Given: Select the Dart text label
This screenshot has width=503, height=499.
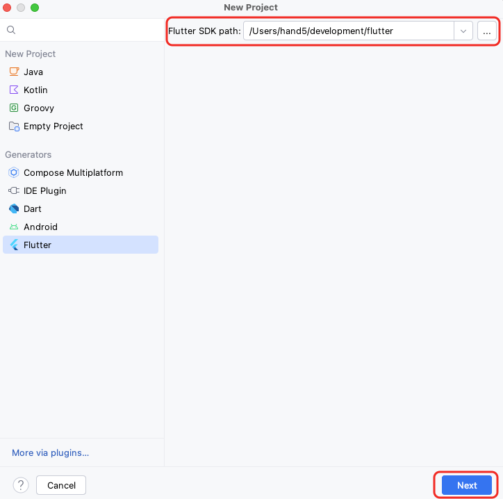Looking at the screenshot, I should tap(33, 209).
